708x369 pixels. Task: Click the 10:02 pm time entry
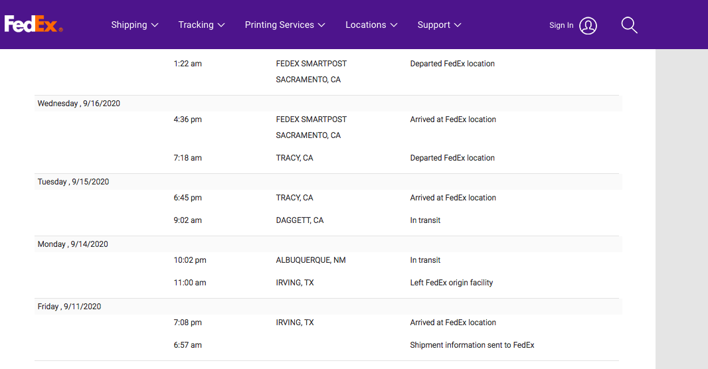(x=190, y=260)
